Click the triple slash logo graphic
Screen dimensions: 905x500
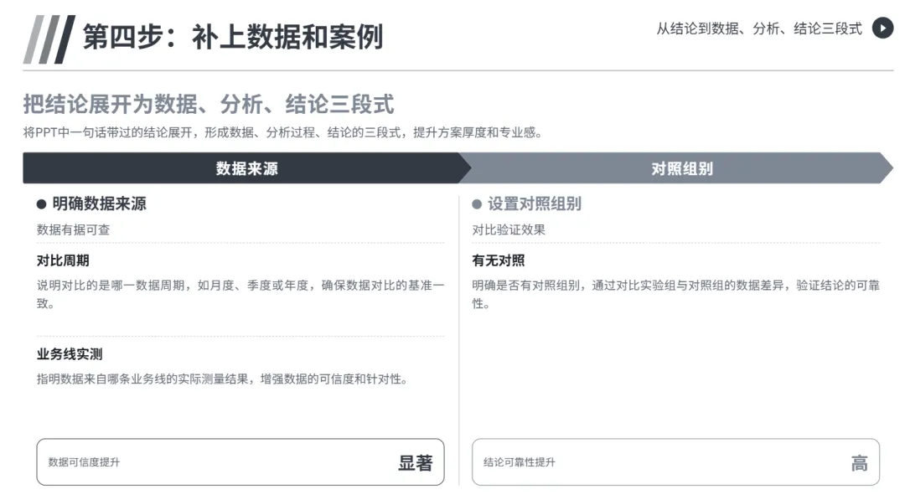[49, 39]
